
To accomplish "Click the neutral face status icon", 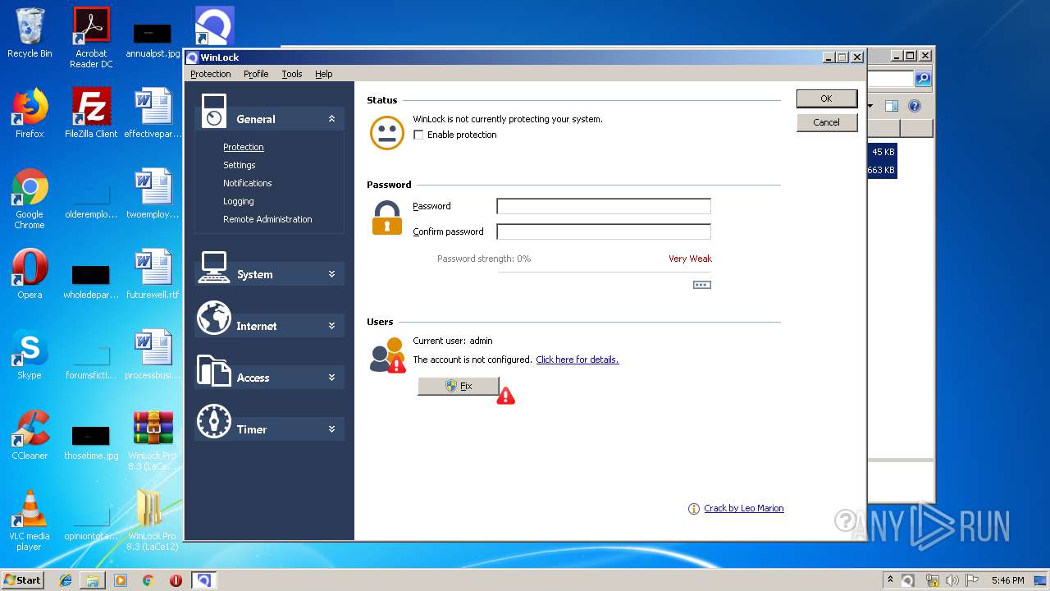I will [x=387, y=133].
